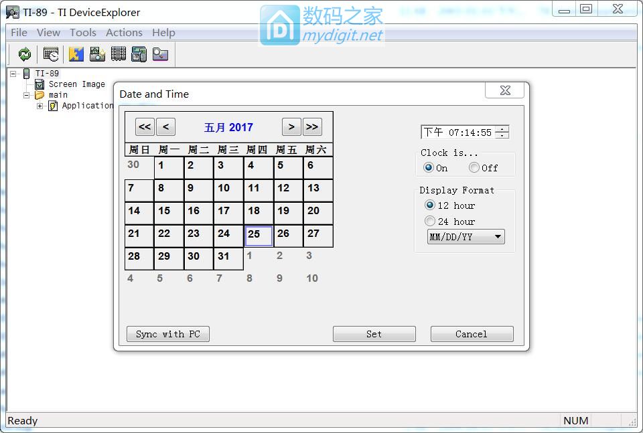Open the Actions menu

[x=125, y=32]
